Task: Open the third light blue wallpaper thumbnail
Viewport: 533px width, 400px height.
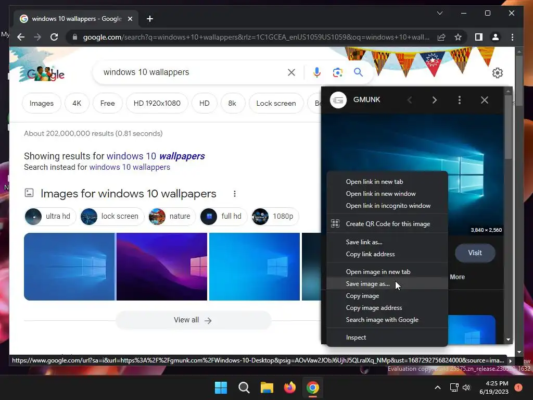Action: click(254, 267)
